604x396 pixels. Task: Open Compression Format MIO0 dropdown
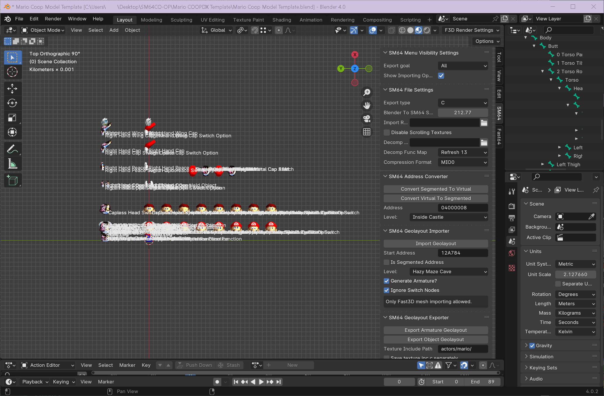463,162
